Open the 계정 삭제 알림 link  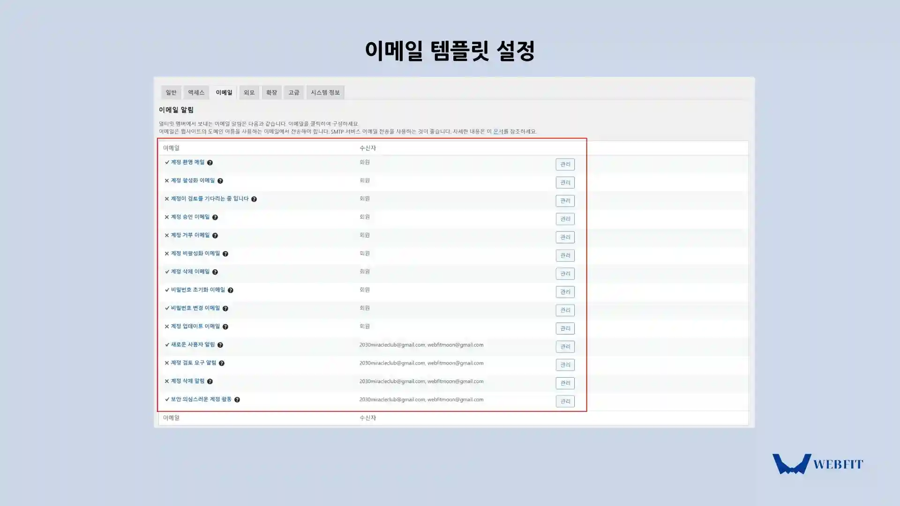tap(187, 381)
